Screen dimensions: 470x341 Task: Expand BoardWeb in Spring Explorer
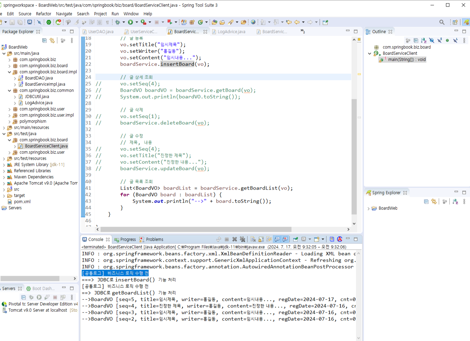click(x=369, y=208)
